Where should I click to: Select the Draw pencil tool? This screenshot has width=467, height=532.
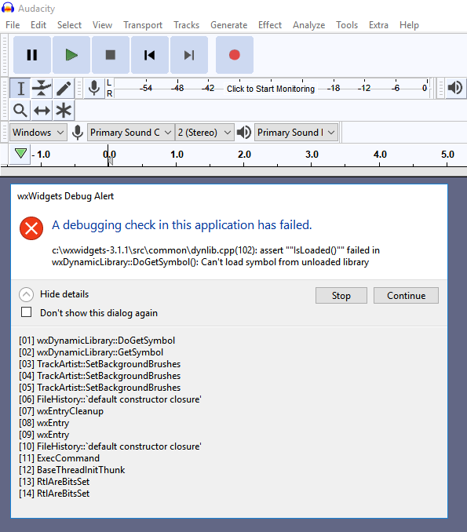(x=63, y=88)
